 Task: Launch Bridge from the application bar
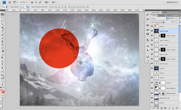coord(10,2)
